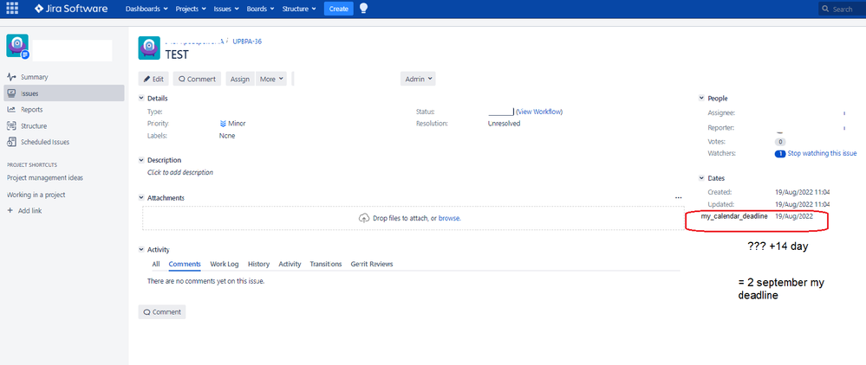The image size is (866, 365).
Task: Open the Transitions tab
Action: click(326, 264)
